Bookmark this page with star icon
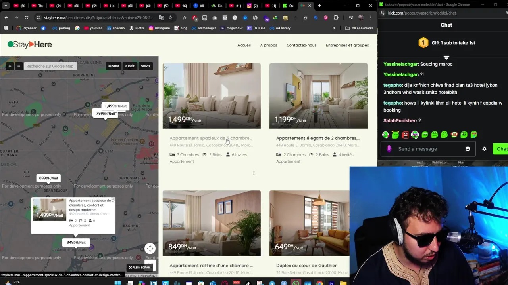Screen dimensions: 508x285 pyautogui.click(x=170, y=18)
